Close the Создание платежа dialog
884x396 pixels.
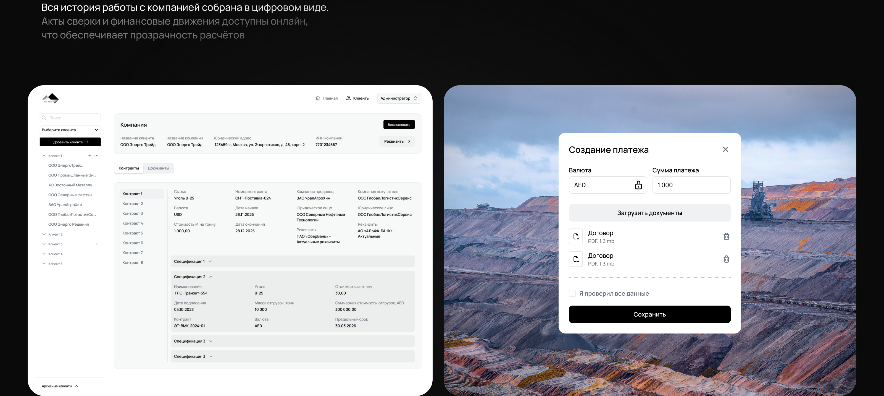pyautogui.click(x=725, y=149)
